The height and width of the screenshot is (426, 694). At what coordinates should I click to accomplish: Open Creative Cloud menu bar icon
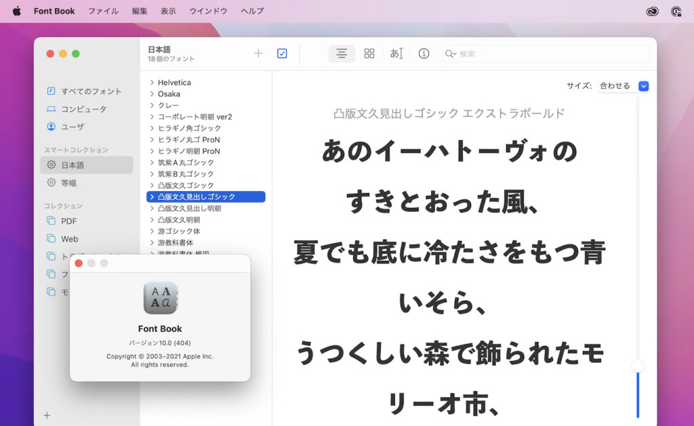[652, 11]
